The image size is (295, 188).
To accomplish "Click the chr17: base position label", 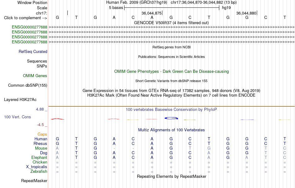I will [x=42, y=13].
